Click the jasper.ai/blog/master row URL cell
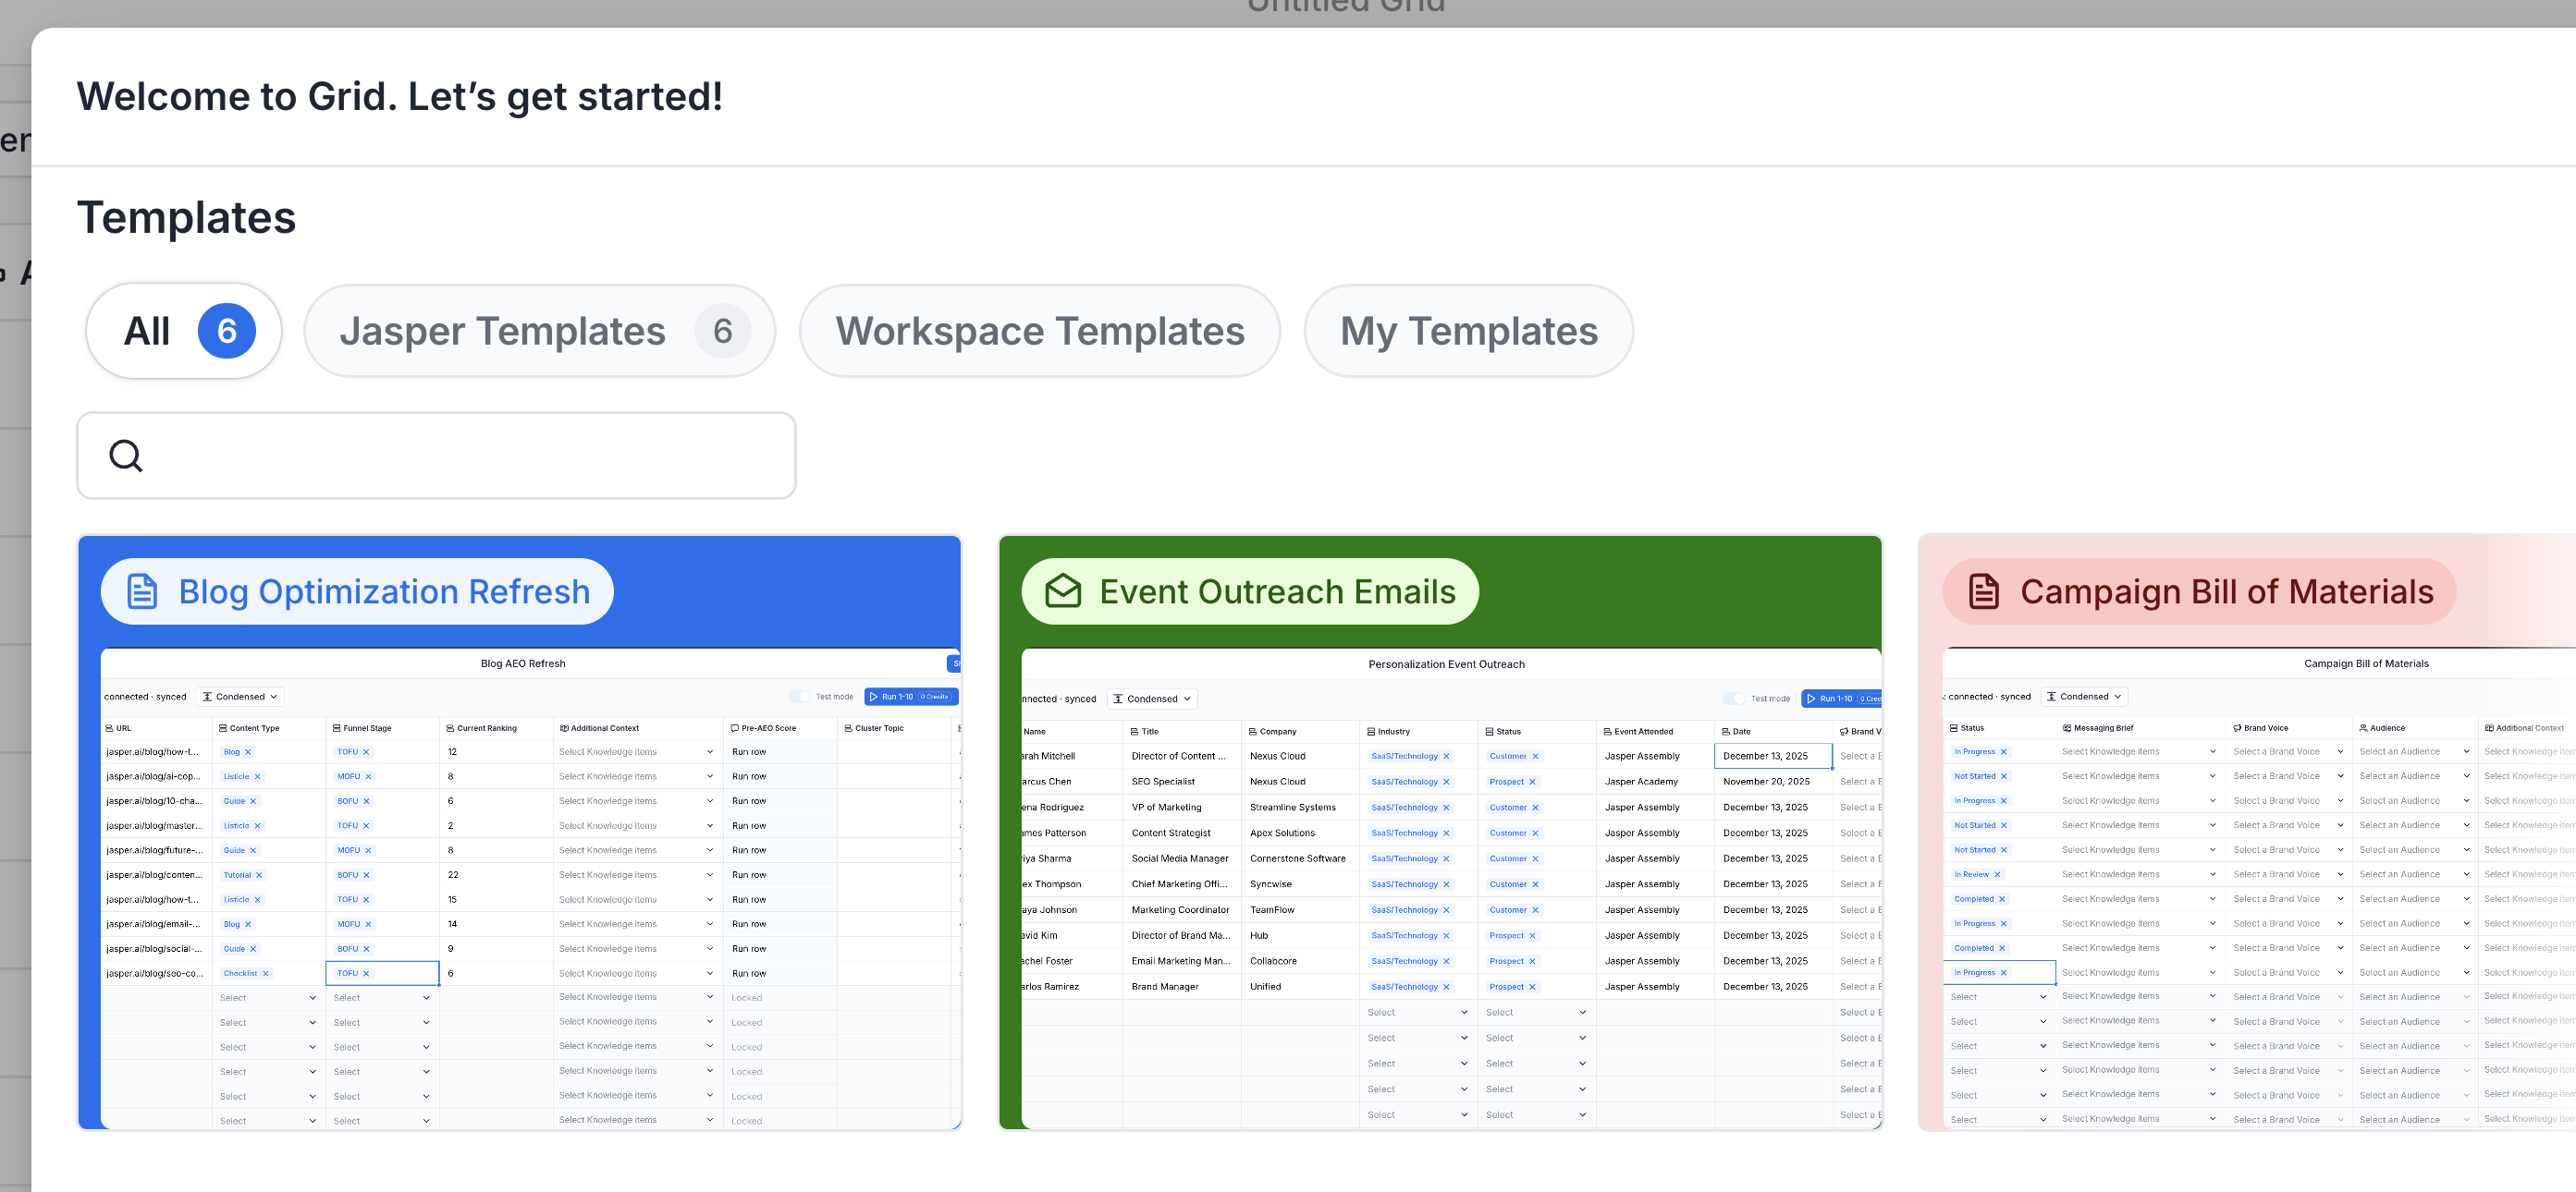The height and width of the screenshot is (1192, 2576). coord(156,825)
